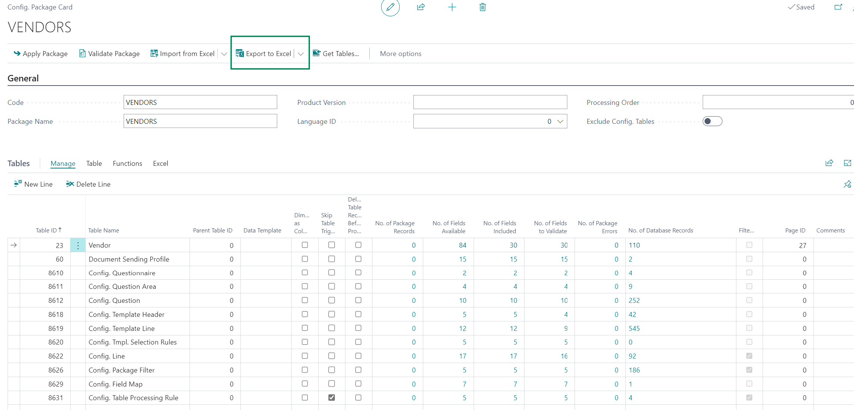Open the Vendor row three-dot menu

[78, 245]
